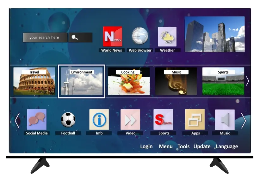
Task: Open the Weather app icon
Action: [167, 37]
